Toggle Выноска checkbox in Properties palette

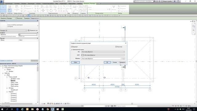(x=19, y=35)
